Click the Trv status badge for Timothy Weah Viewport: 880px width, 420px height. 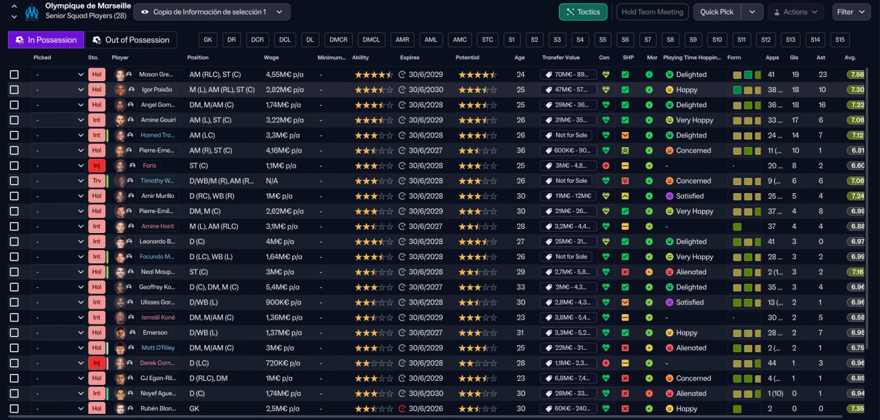(96, 181)
